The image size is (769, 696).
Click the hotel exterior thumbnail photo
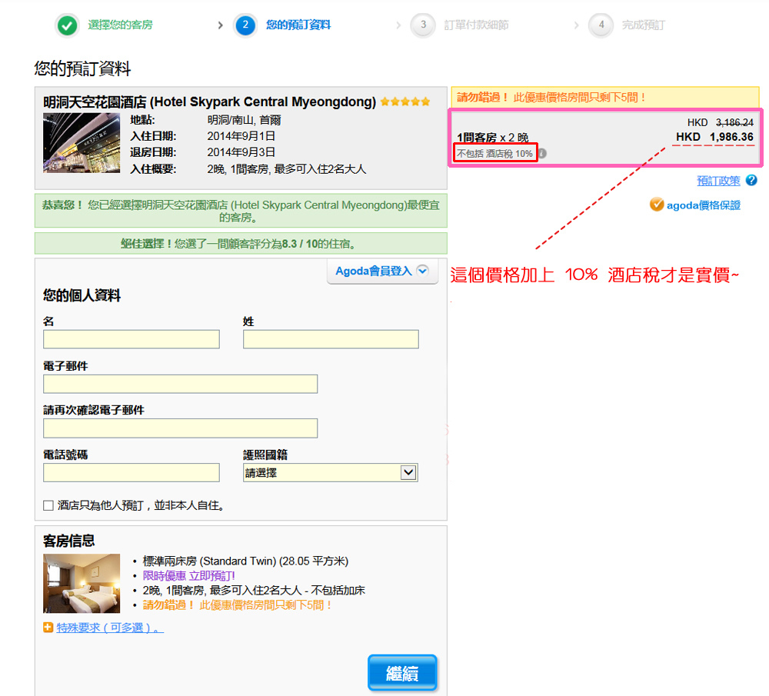pyautogui.click(x=82, y=143)
